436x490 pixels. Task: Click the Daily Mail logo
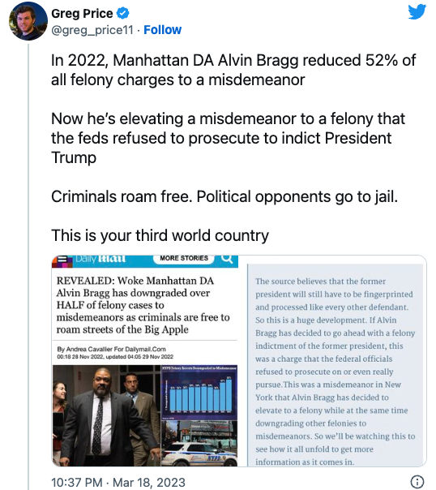(100, 259)
